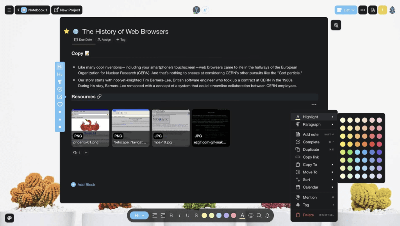Click the theme palette icon
This screenshot has width=400, height=226.
pyautogui.click(x=9, y=218)
